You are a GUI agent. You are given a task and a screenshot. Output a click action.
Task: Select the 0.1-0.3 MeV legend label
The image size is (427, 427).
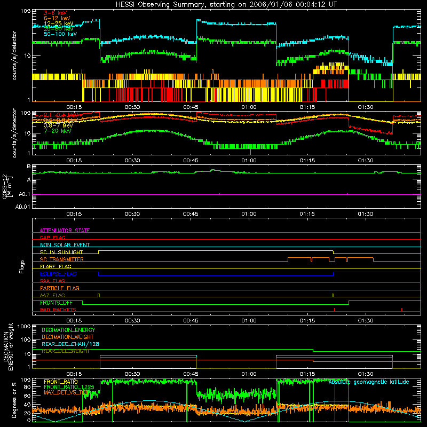[61, 115]
